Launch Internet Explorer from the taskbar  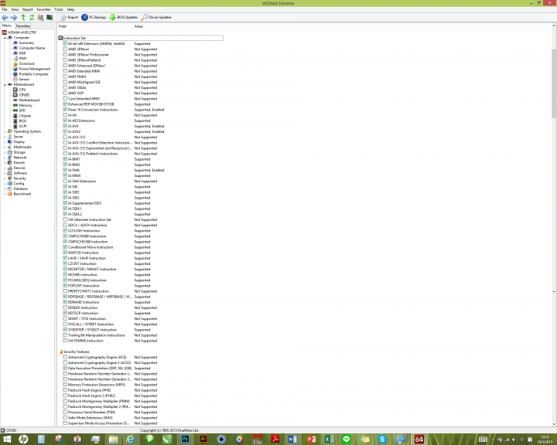[x=131, y=439]
